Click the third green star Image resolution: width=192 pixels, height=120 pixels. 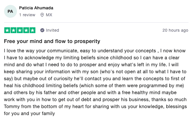pyautogui.click(x=20, y=30)
